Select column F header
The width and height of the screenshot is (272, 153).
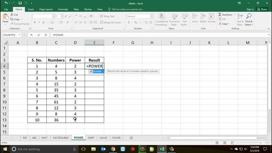[x=113, y=42]
